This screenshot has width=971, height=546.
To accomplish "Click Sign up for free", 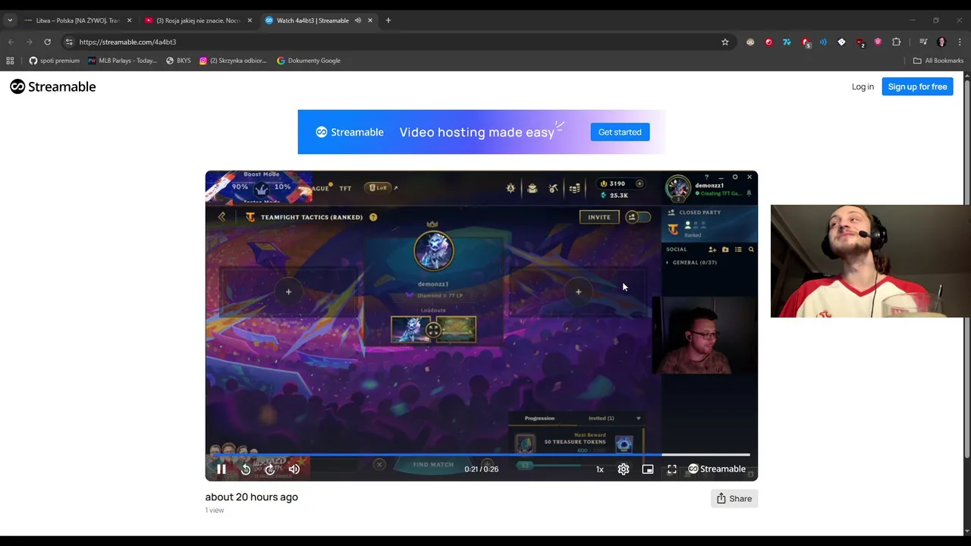I will 917,86.
